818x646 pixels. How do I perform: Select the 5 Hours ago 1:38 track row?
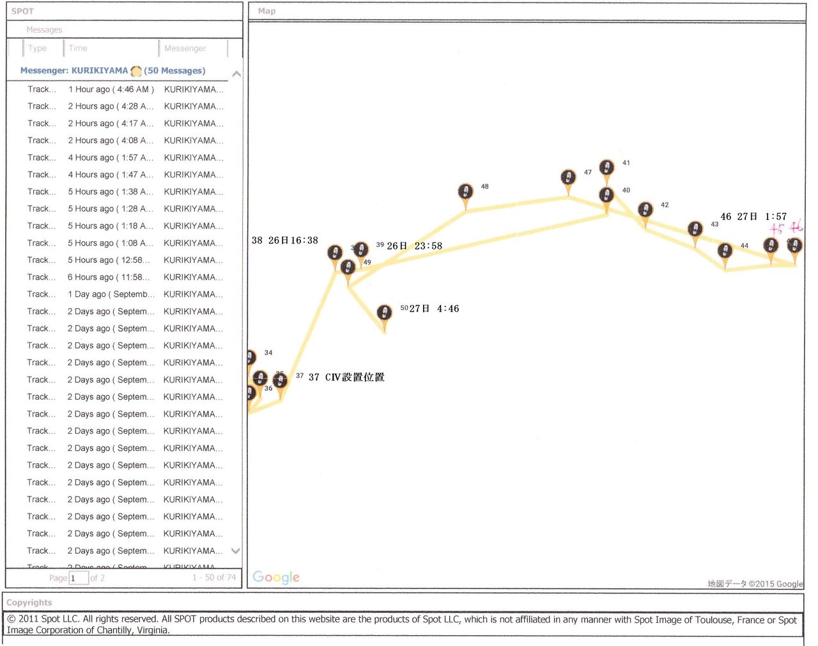125,192
